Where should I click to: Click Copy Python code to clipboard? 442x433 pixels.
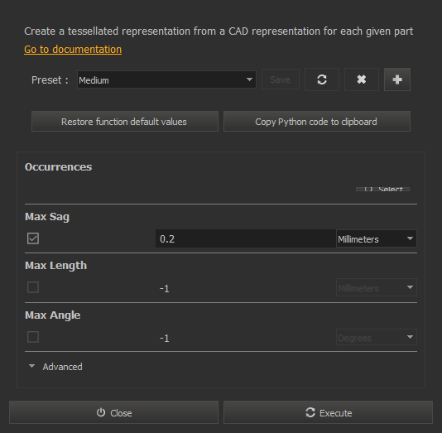pos(317,122)
